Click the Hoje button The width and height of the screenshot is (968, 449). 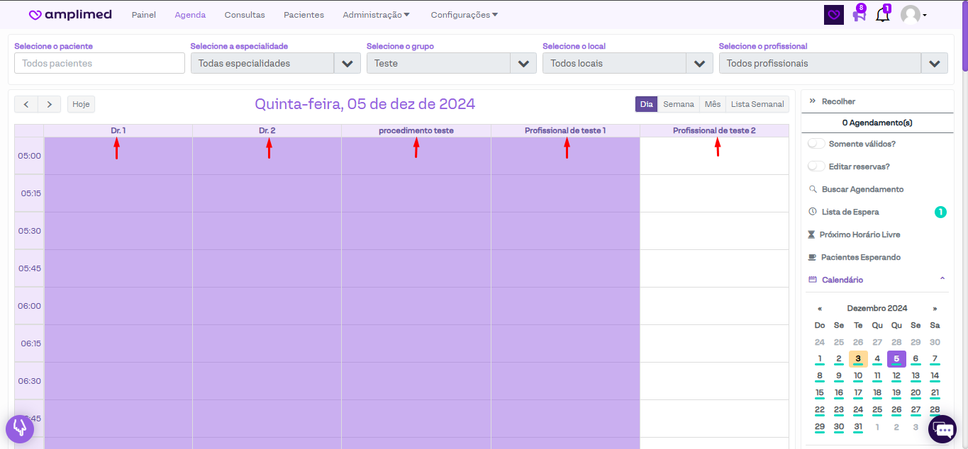tap(81, 104)
